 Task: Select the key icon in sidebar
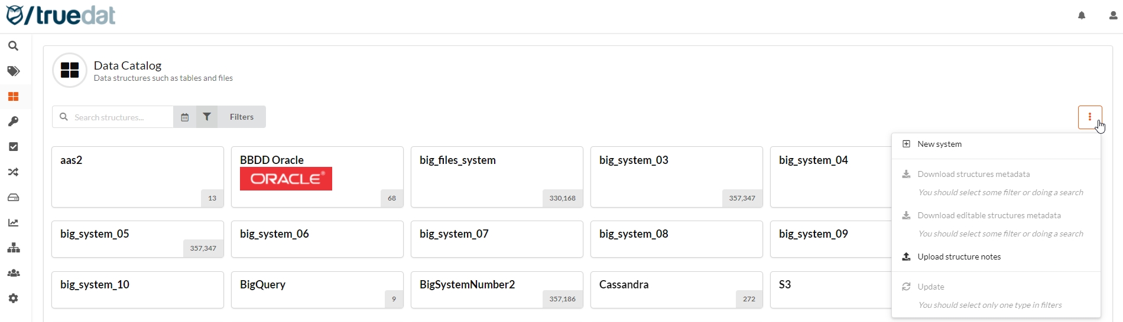coord(13,121)
